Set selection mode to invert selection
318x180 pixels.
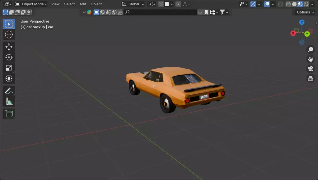pos(23,12)
